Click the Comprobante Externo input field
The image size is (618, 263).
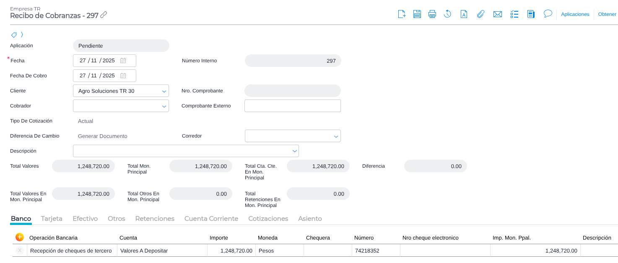pos(292,106)
